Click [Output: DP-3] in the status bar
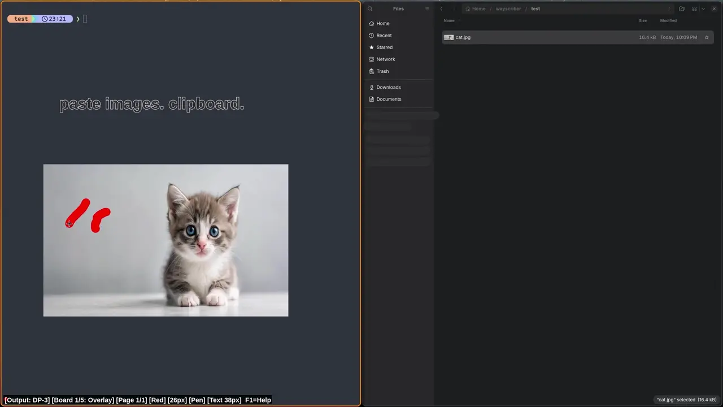723x407 pixels. tap(27, 400)
